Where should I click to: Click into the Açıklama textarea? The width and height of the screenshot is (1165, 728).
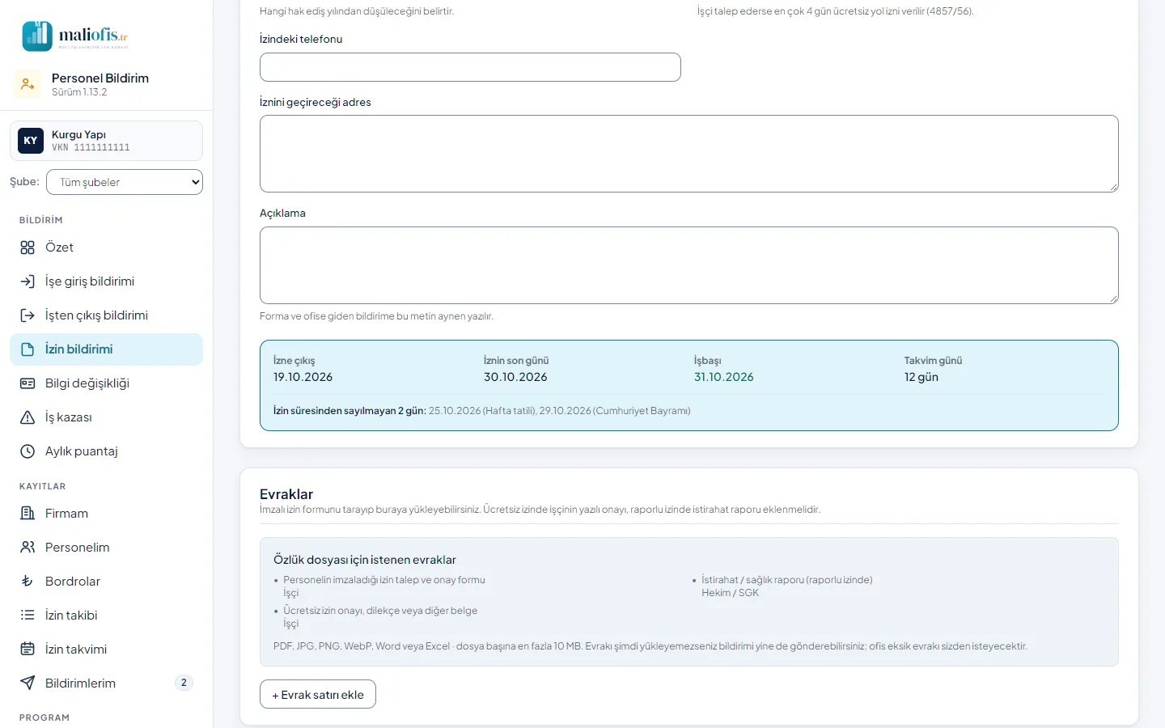click(x=689, y=265)
